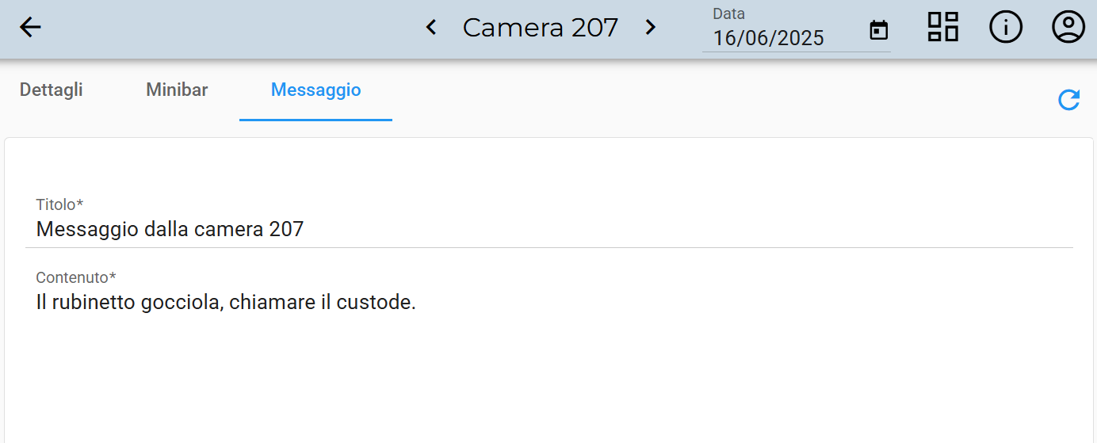The height and width of the screenshot is (443, 1097).
Task: Click the 'Contenuto*' field label
Action: pos(76,277)
